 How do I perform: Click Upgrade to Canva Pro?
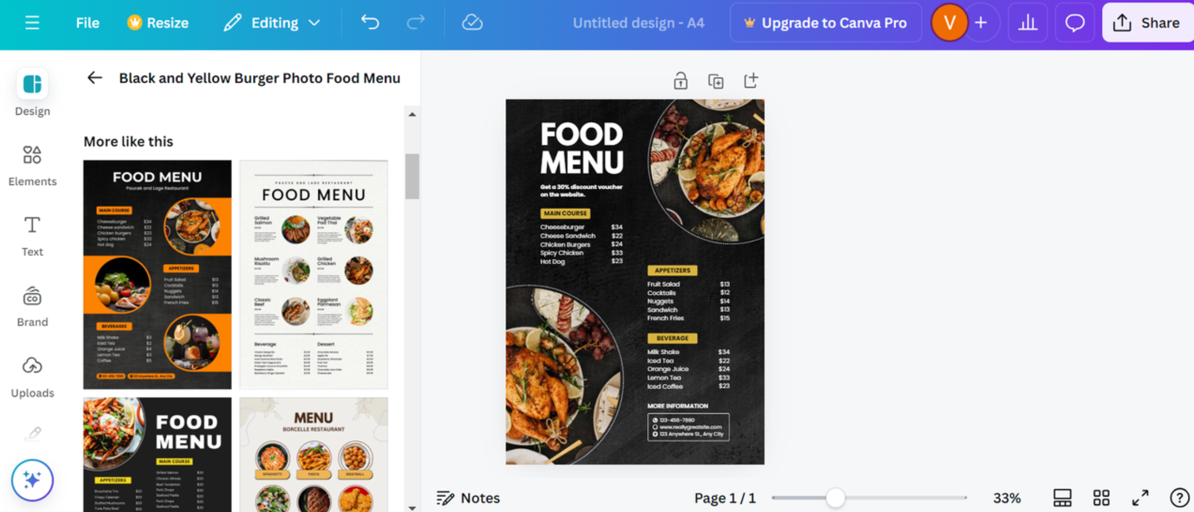coord(825,23)
